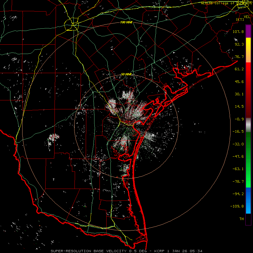
Task: Click the 100 NMI range ring label
Action: [x=126, y=22]
